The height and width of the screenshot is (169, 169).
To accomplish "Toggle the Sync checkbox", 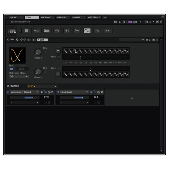I will [x=12, y=69].
